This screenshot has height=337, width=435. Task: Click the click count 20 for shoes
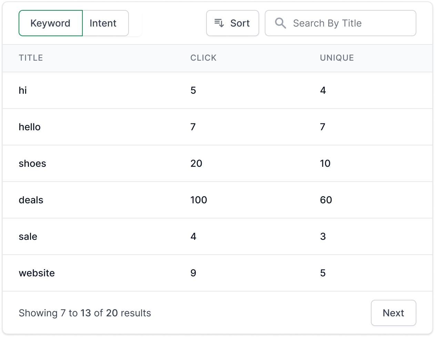tap(196, 163)
